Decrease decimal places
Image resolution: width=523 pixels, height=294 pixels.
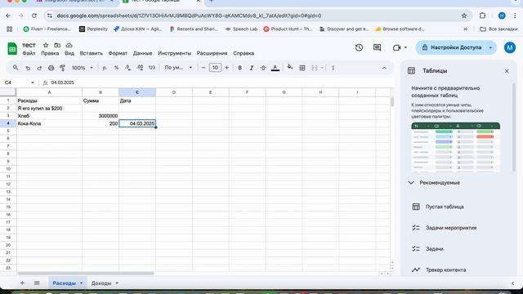tap(128, 68)
